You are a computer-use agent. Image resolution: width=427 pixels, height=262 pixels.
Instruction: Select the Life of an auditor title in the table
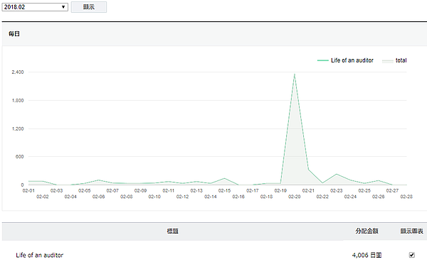pyautogui.click(x=39, y=255)
